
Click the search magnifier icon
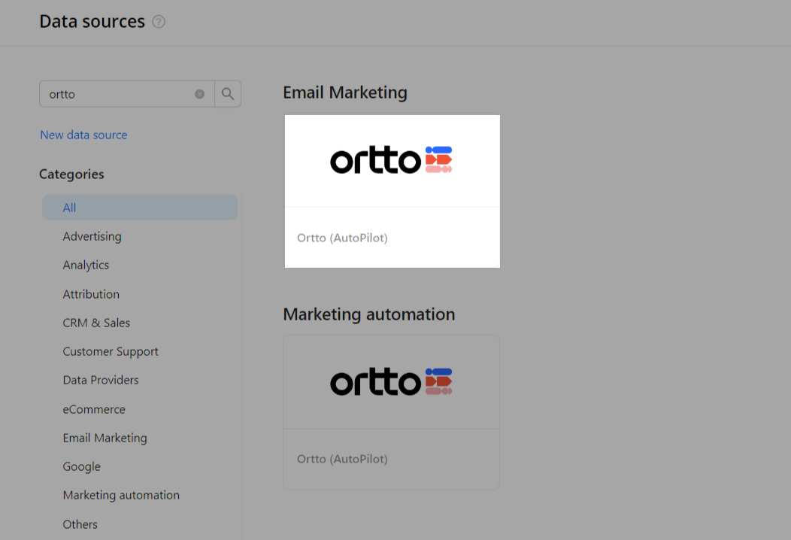228,93
